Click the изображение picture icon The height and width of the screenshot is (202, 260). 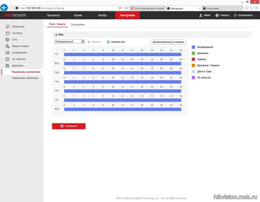(x=8, y=52)
